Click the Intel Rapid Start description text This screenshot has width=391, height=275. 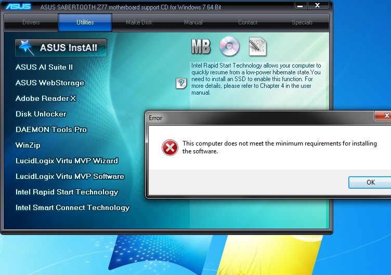(x=256, y=79)
